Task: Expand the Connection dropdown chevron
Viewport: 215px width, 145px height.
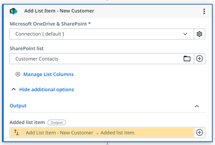Action: (x=185, y=34)
